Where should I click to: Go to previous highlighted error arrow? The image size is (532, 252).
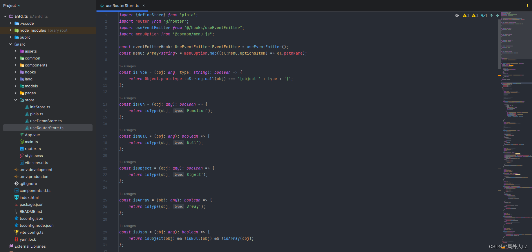[x=491, y=15]
